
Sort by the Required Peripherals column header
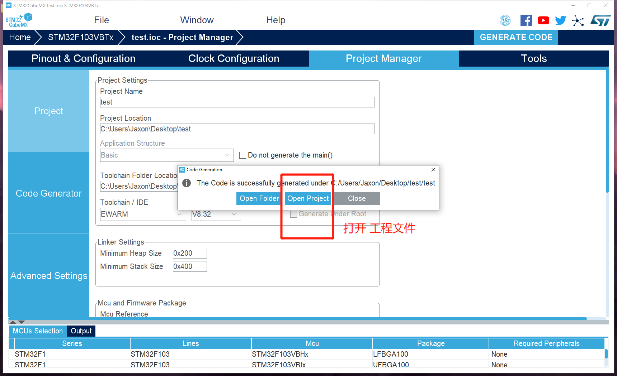547,343
